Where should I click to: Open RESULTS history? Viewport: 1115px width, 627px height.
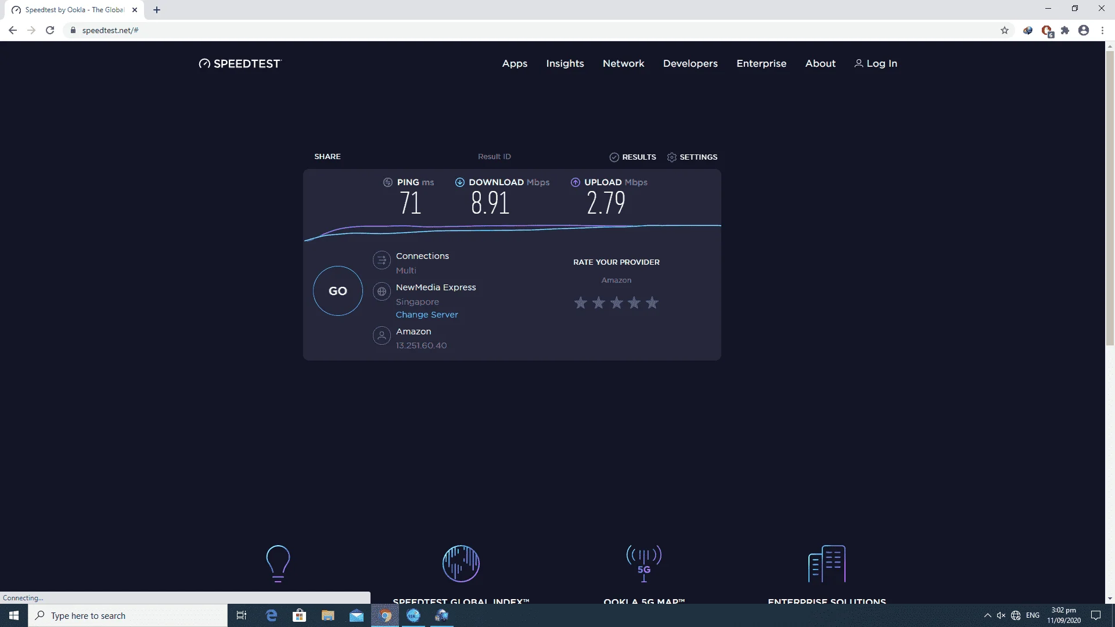pos(632,157)
